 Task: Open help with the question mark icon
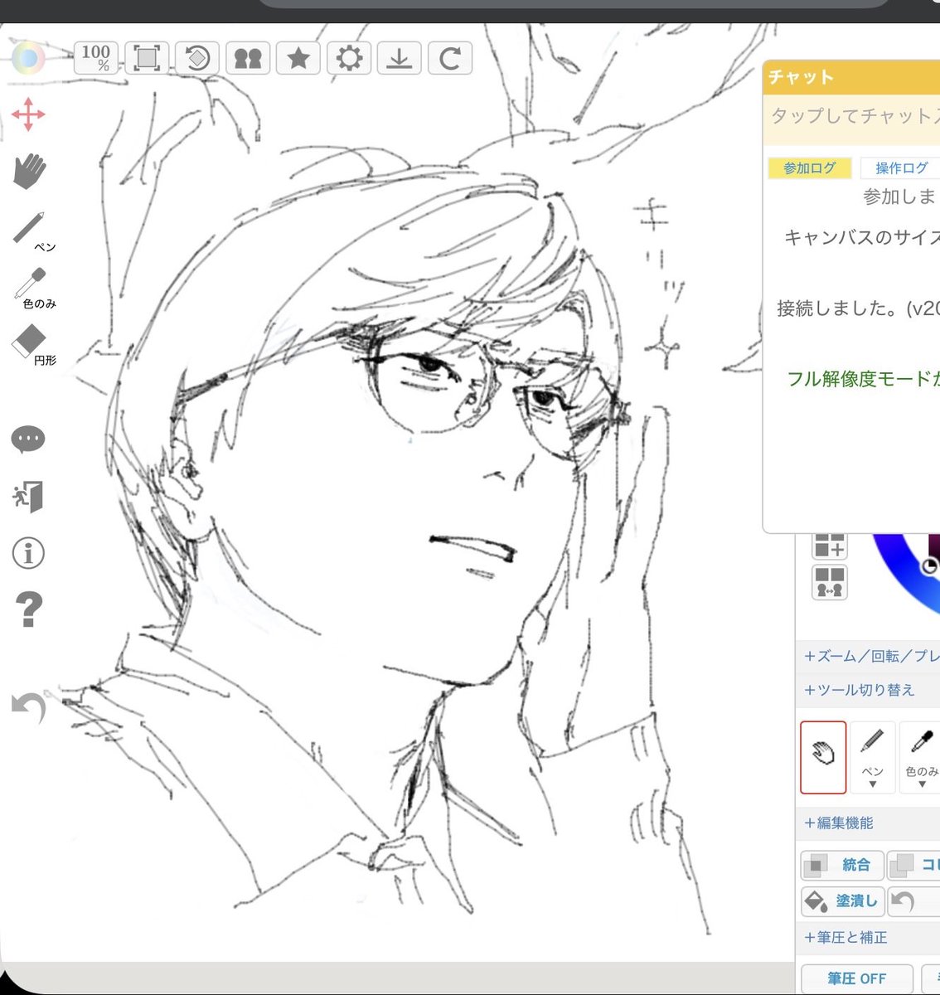(28, 609)
